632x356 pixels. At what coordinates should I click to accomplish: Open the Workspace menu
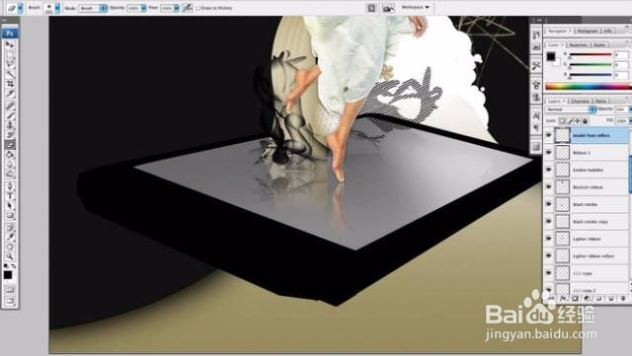[416, 7]
